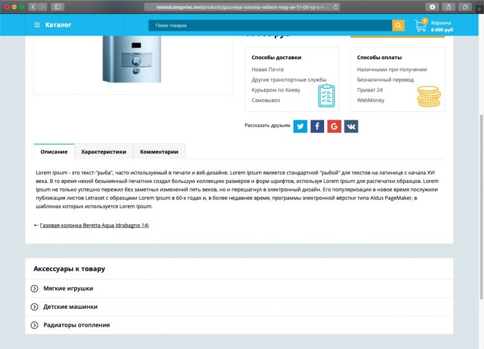The image size is (484, 349).
Task: Share the product on Twitter
Action: pos(300,126)
